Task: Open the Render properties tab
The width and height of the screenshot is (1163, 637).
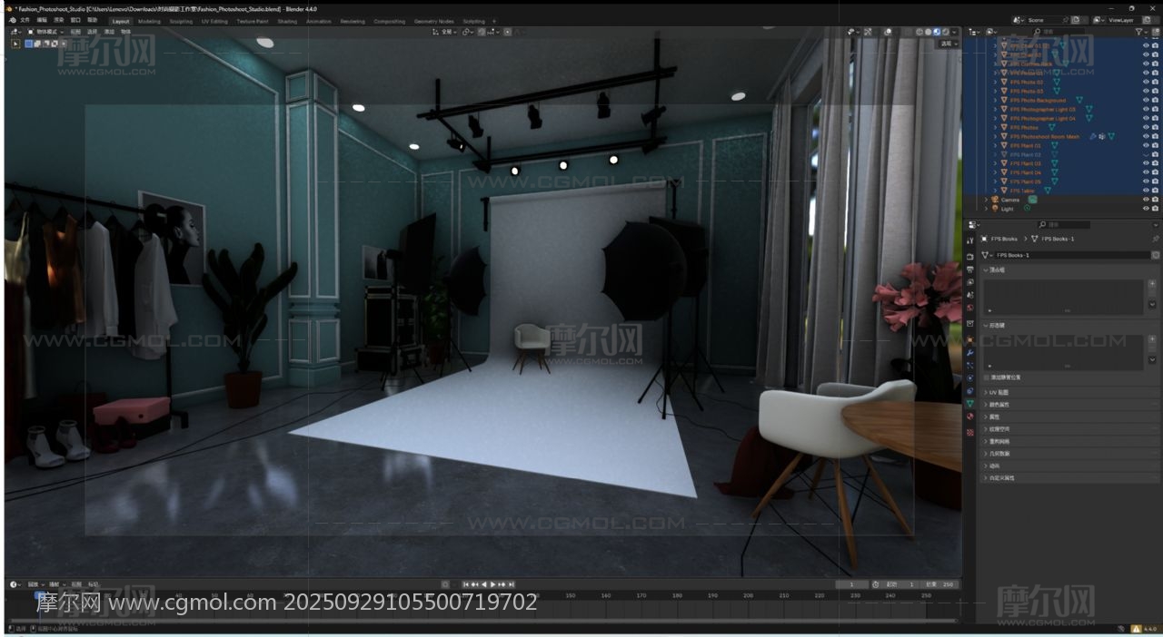Action: (x=970, y=257)
